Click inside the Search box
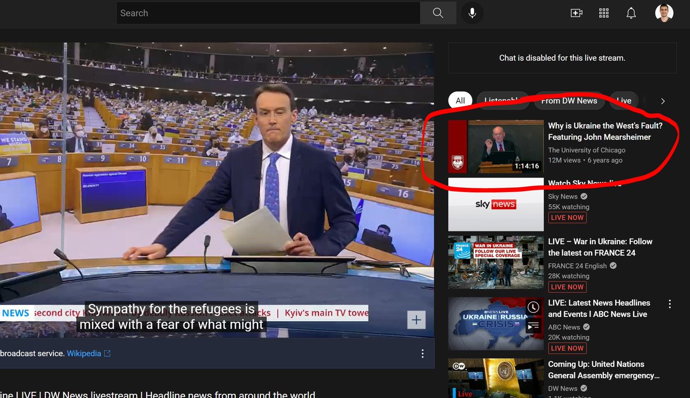 [x=268, y=13]
